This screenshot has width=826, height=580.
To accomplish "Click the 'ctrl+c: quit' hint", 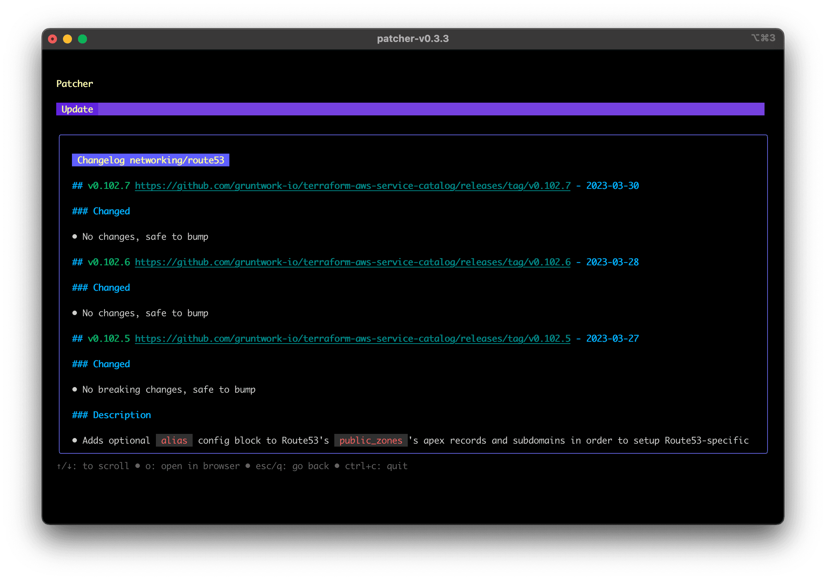I will [376, 466].
